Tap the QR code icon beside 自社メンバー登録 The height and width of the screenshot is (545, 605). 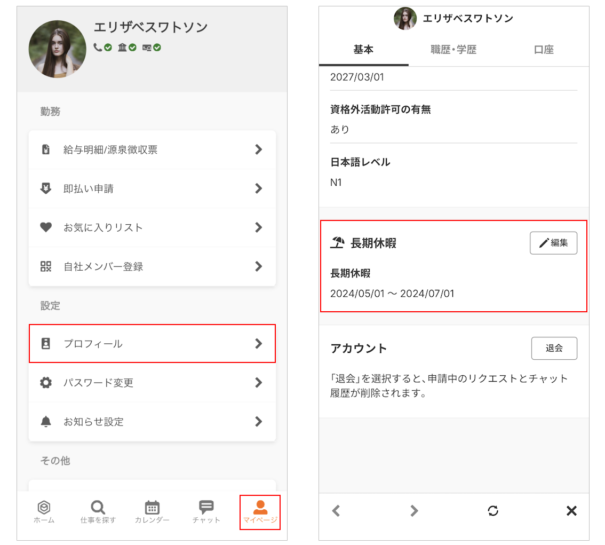(45, 266)
